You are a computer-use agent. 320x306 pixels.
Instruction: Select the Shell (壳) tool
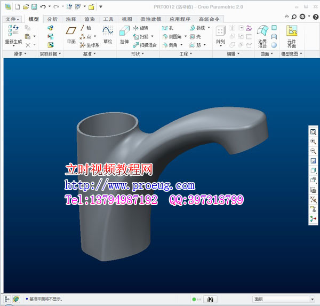coord(195,37)
